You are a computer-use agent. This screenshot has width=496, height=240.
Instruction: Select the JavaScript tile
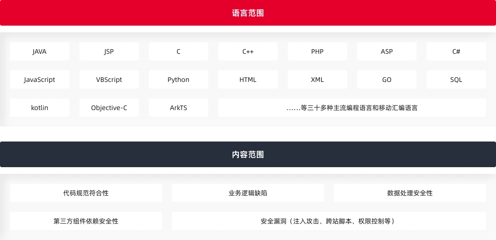40,80
